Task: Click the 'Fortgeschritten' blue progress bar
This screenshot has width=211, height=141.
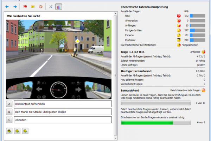Action: (x=198, y=31)
